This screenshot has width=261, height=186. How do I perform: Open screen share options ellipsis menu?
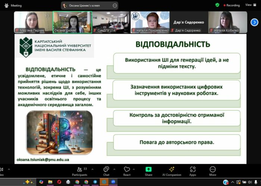pos(115,6)
